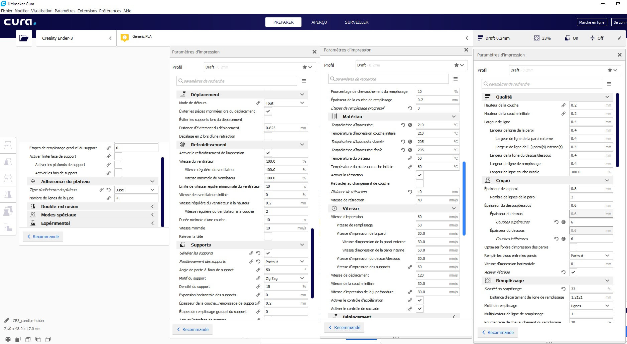Open the Visualisation menu
The width and height of the screenshot is (627, 344).
pyautogui.click(x=42, y=11)
